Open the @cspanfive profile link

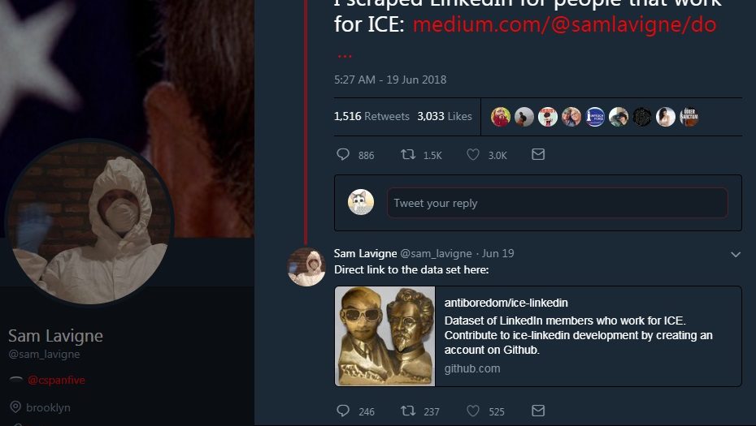coord(56,380)
